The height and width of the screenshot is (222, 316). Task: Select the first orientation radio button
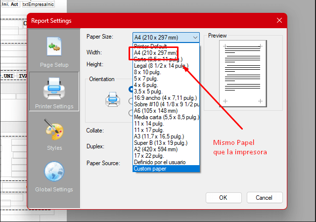pos(131,90)
